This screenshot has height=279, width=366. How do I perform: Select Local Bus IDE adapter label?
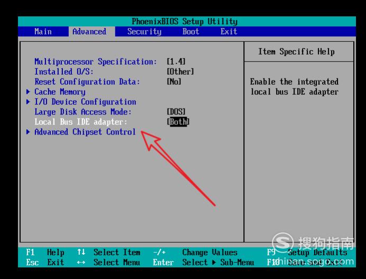81,122
